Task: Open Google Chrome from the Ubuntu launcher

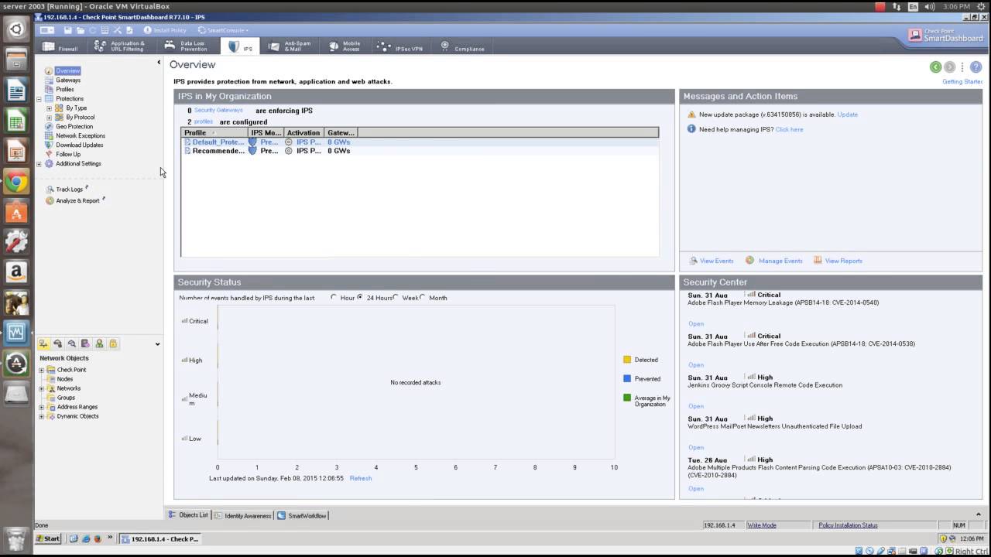Action: [16, 182]
